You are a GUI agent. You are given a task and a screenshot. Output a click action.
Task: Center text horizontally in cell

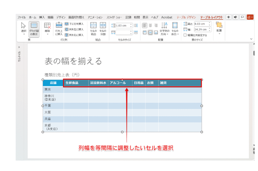tap(150, 26)
